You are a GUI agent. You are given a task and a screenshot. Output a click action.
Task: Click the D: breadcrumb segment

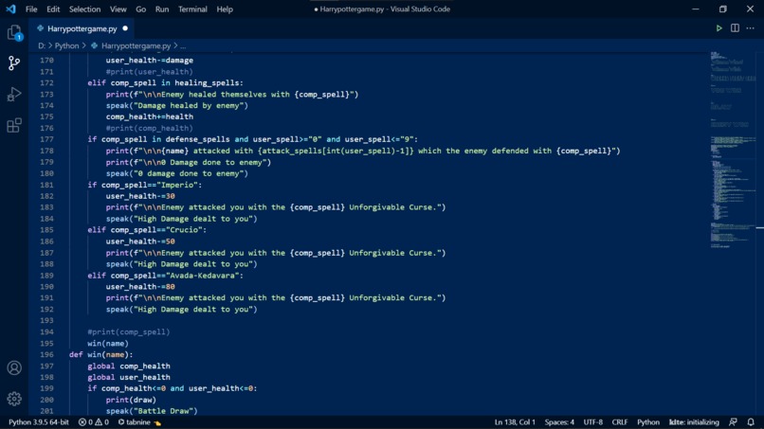click(42, 45)
